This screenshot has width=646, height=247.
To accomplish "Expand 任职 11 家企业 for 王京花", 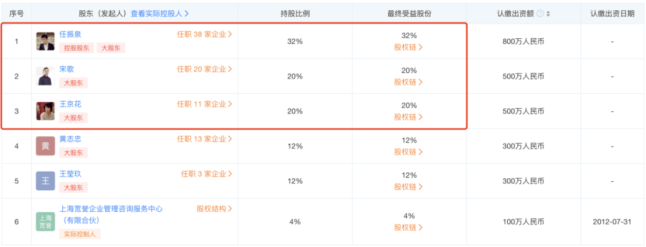I will click(x=204, y=103).
